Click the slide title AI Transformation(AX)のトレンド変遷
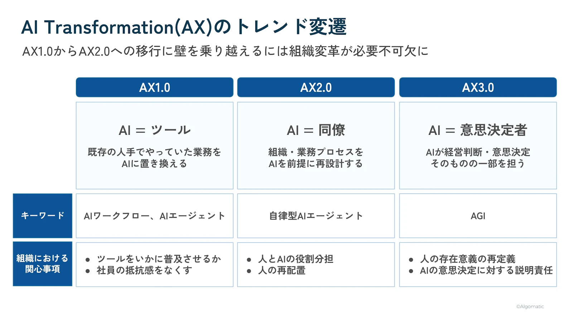This screenshot has width=573, height=321. tap(184, 27)
